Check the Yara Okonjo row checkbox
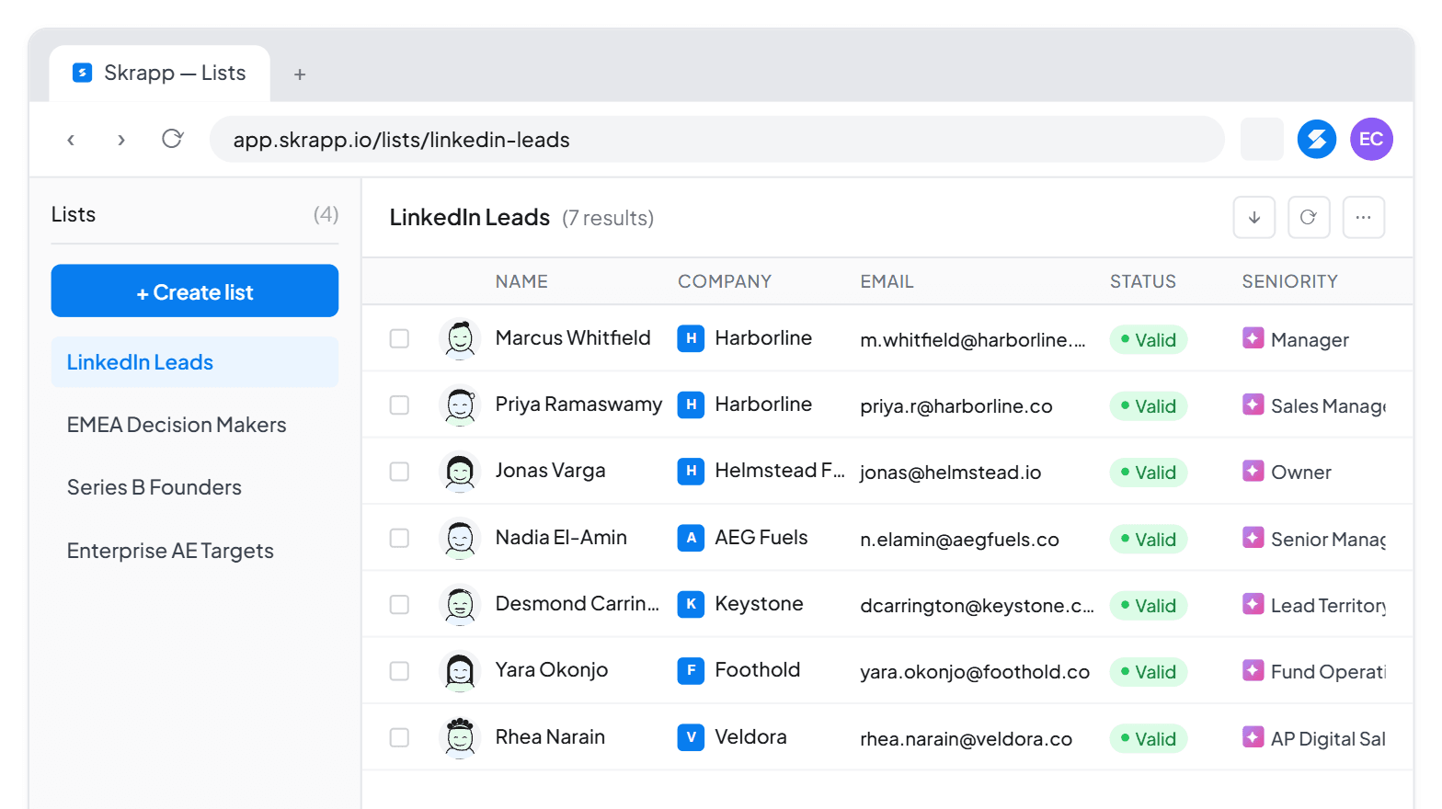Image resolution: width=1442 pixels, height=809 pixels. 399,671
